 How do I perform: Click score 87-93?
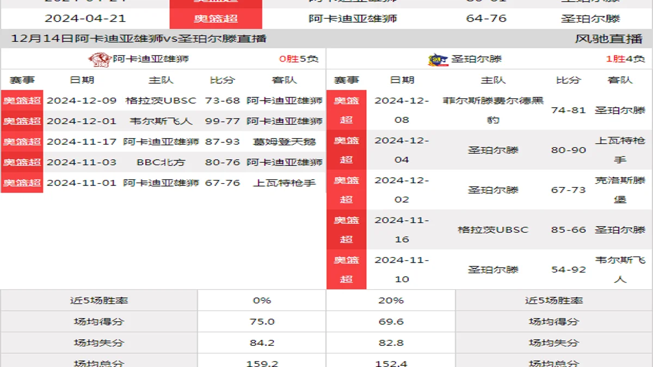[x=223, y=141]
